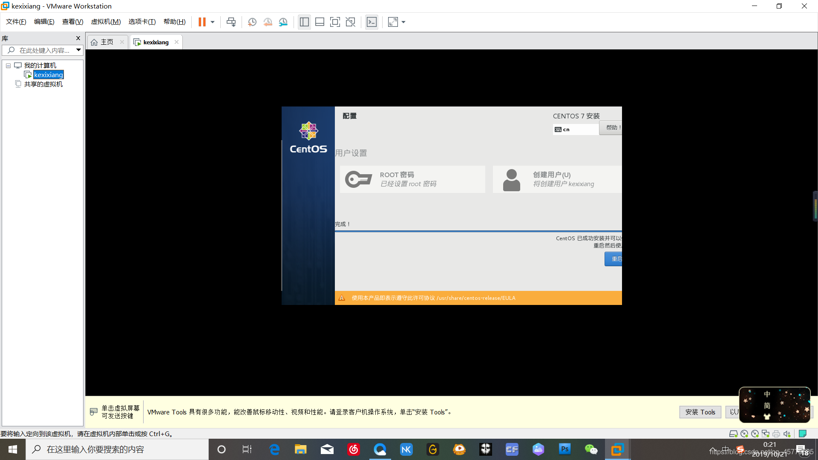This screenshot has height=460, width=818.
Task: Click the hard disk device status icon
Action: [x=733, y=434]
